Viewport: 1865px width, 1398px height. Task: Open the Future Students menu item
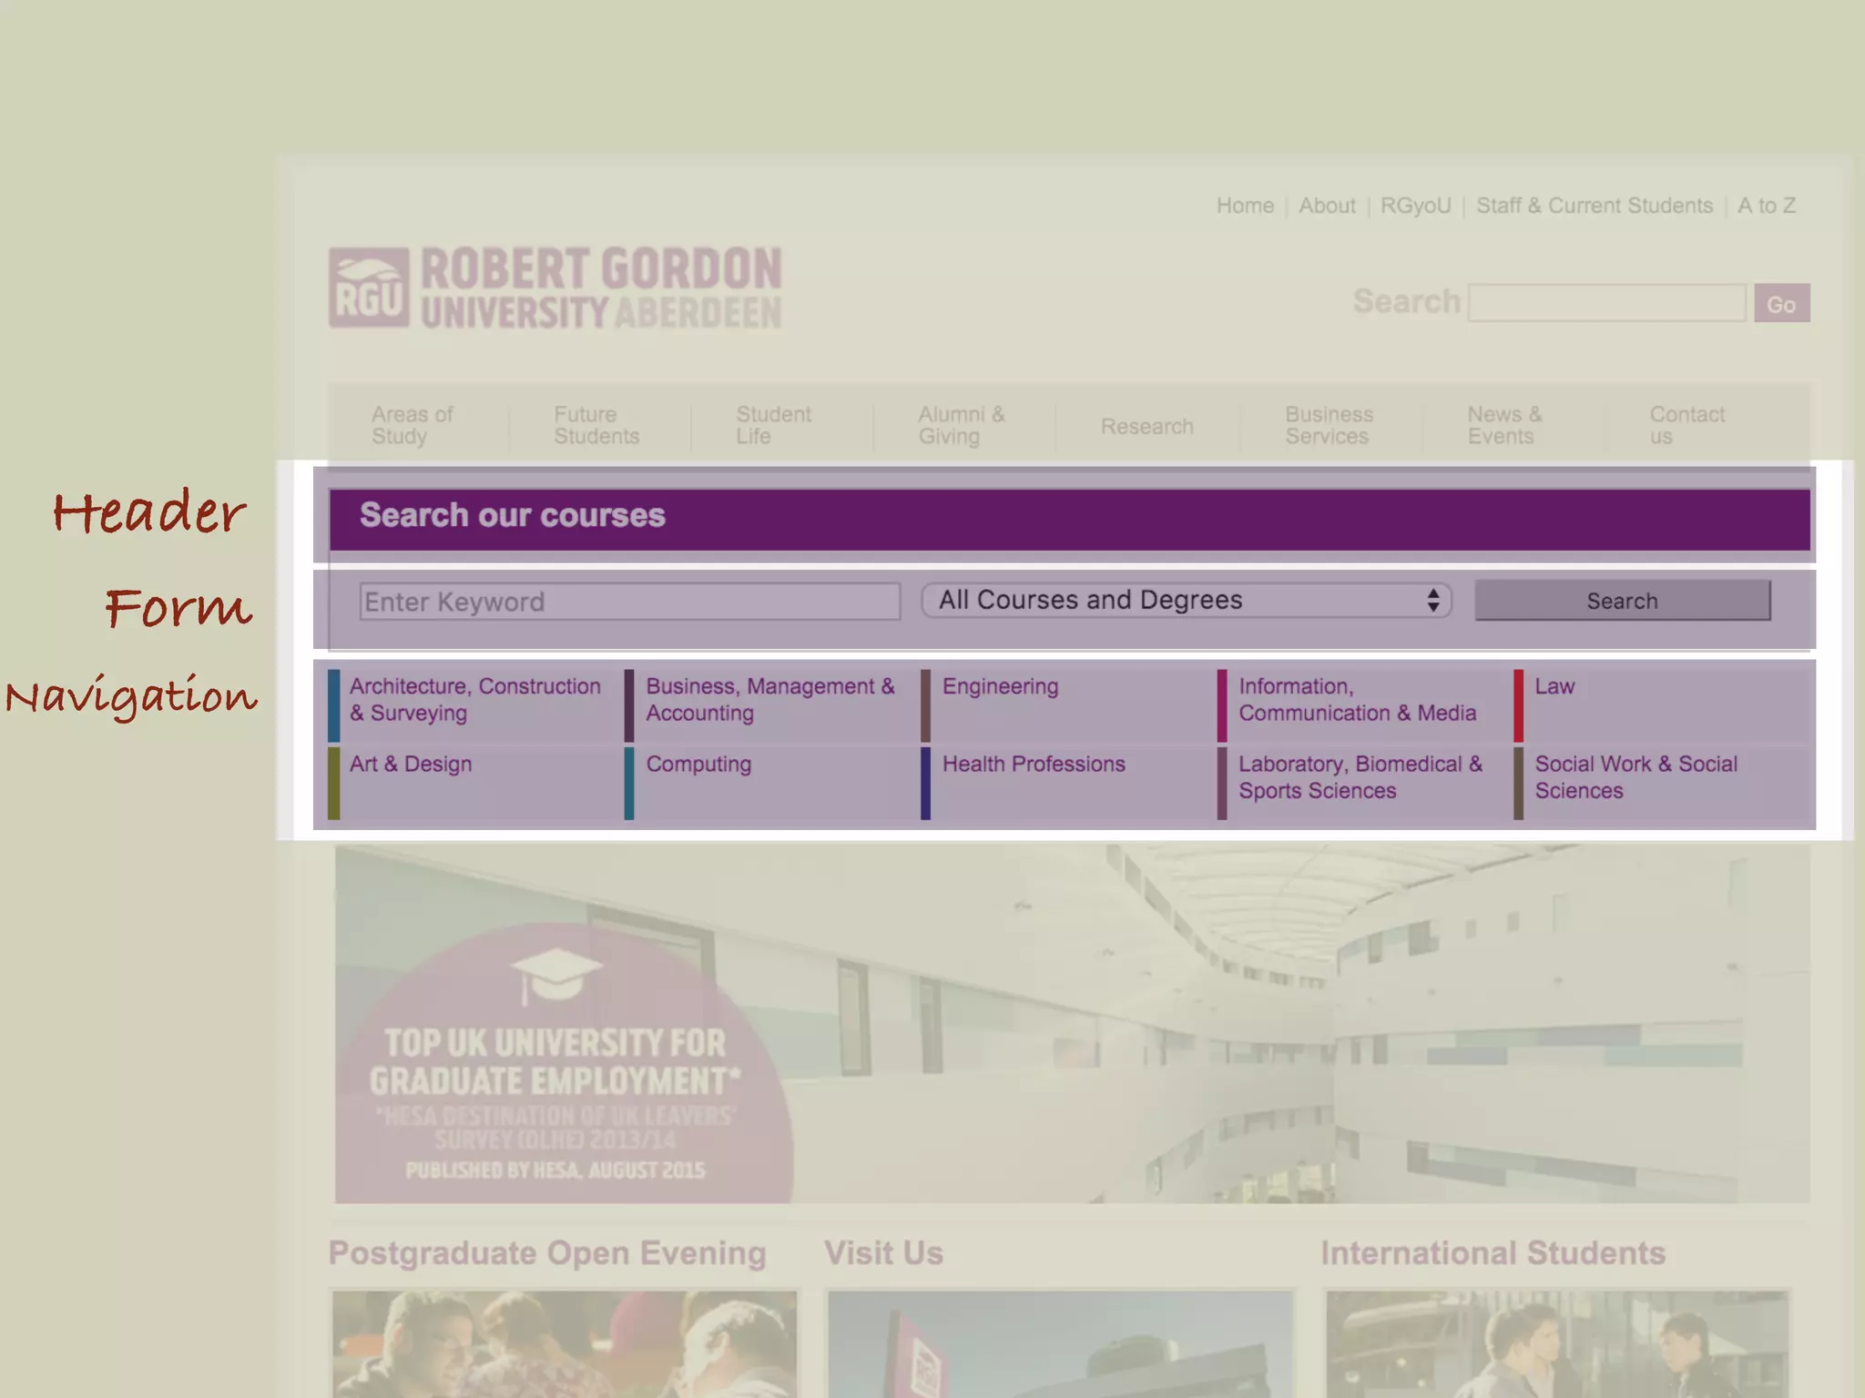tap(596, 426)
